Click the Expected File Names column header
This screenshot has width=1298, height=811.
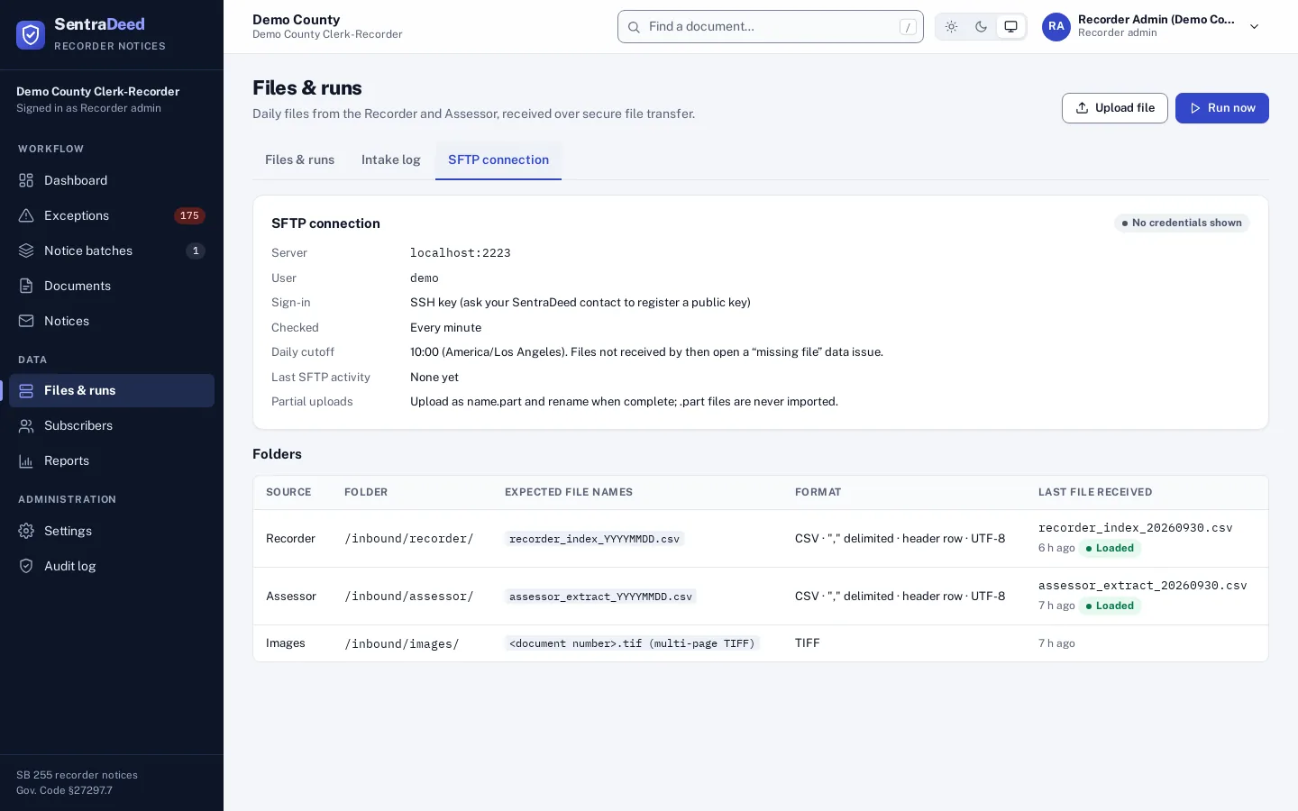tap(569, 492)
